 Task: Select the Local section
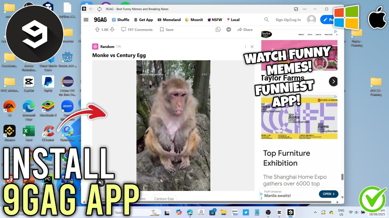pyautogui.click(x=233, y=20)
